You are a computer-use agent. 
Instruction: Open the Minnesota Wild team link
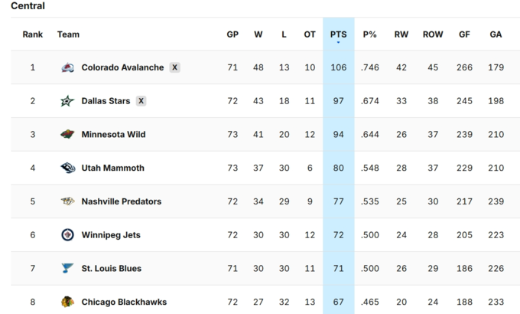click(x=113, y=134)
